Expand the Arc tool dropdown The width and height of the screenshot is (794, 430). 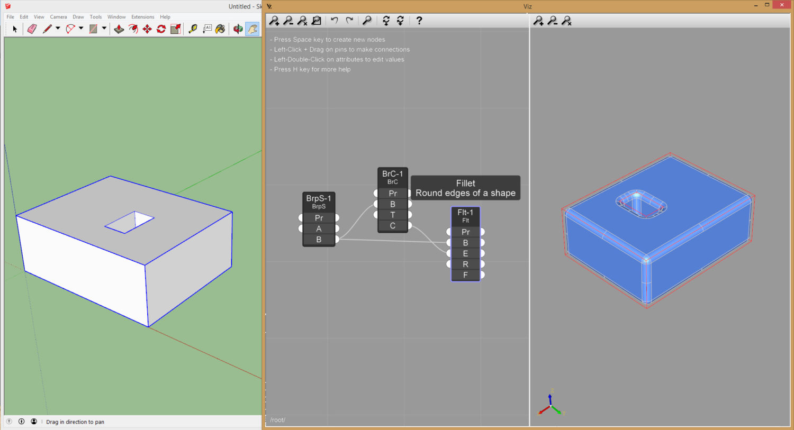(x=81, y=29)
